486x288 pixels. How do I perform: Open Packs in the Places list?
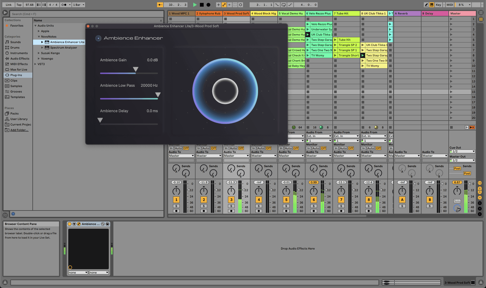tap(14, 114)
